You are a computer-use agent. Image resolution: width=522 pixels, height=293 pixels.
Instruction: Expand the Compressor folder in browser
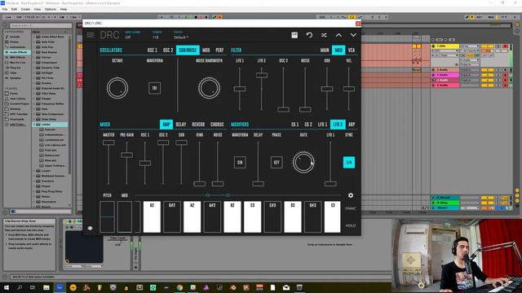pos(34,62)
